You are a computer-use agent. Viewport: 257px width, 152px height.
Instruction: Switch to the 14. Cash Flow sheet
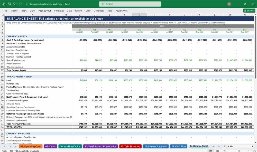click(179, 146)
